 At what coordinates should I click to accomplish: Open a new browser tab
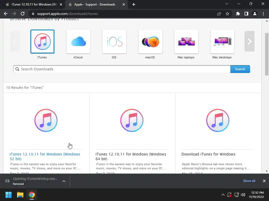134,5
